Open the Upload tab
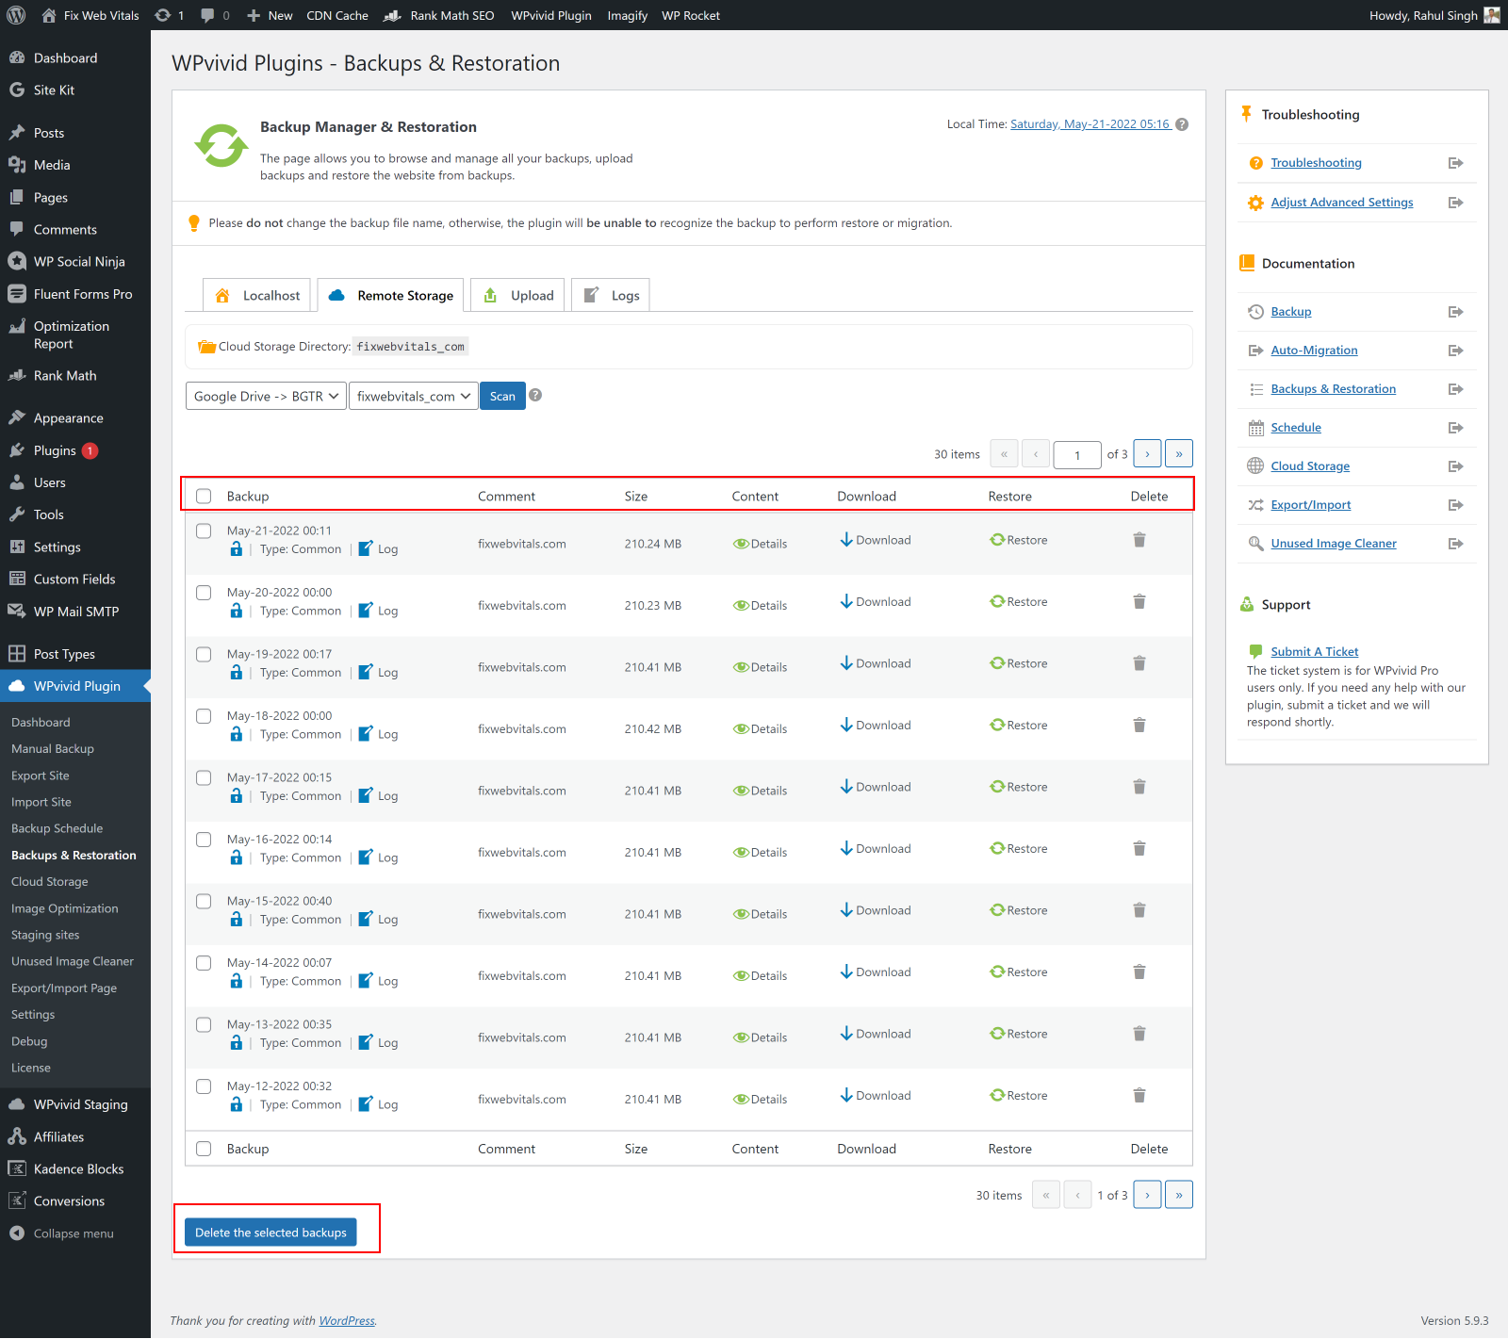Screen dimensions: 1508x1339 tap(517, 295)
